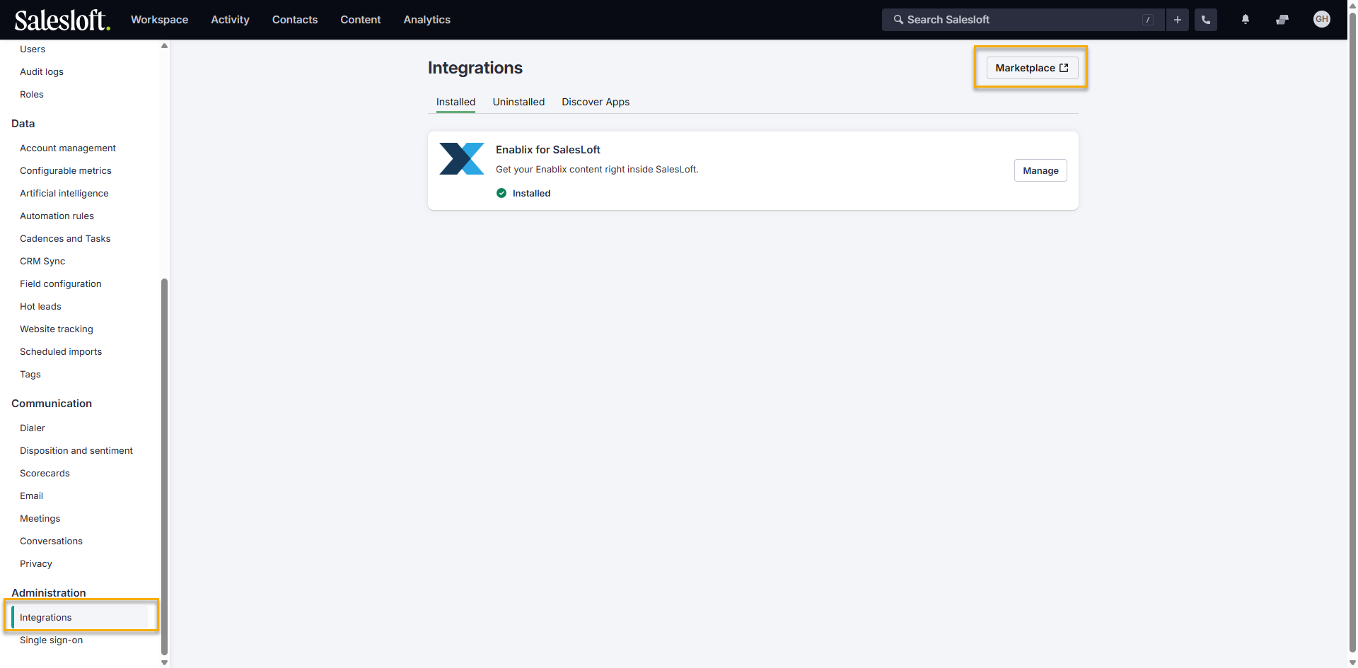1358x668 pixels.
Task: Click the Enablix description text
Action: 597,169
